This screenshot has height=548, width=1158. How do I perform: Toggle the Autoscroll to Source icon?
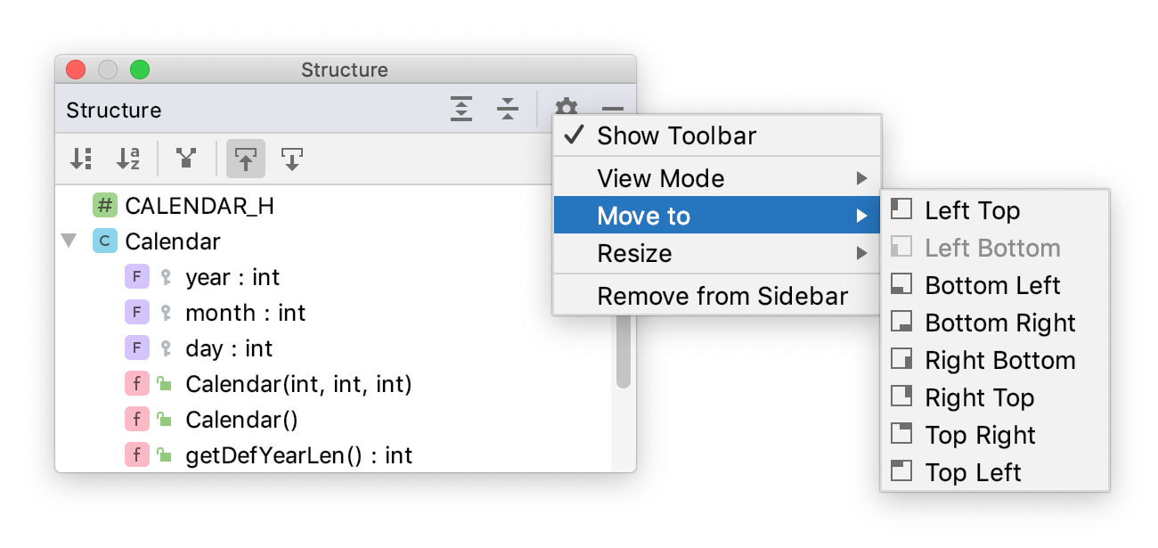click(246, 158)
